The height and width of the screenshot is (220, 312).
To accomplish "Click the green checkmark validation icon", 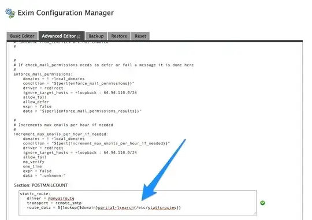I will click(x=262, y=203).
